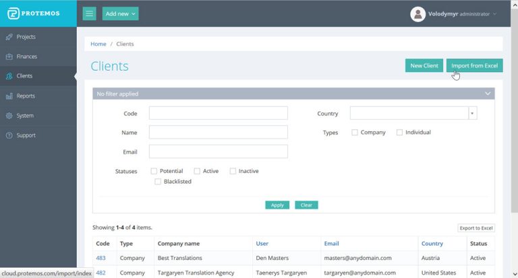The height and width of the screenshot is (278, 518).
Task: Open the Add new dropdown
Action: (x=121, y=13)
